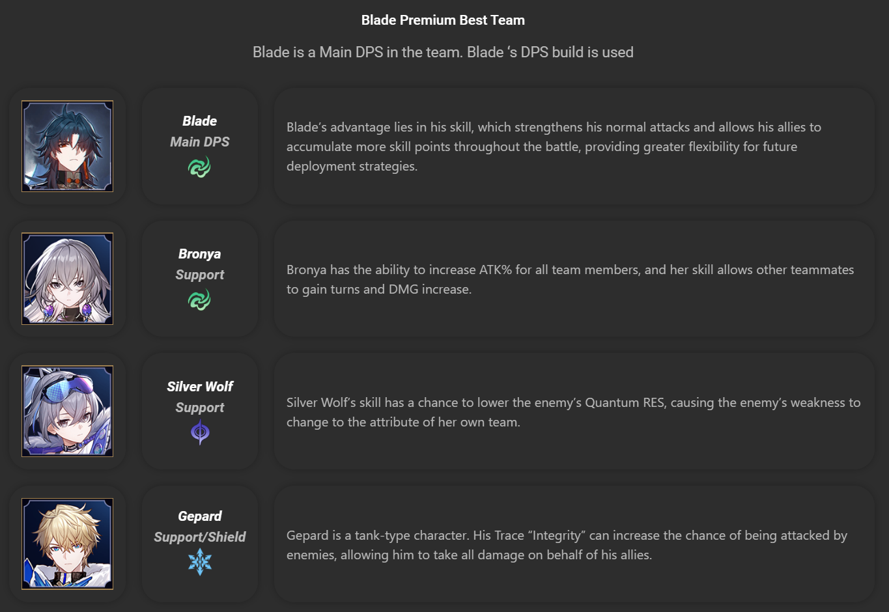Screen dimensions: 889x612
Task: Select the Support/Shield role label
Action: click(200, 537)
